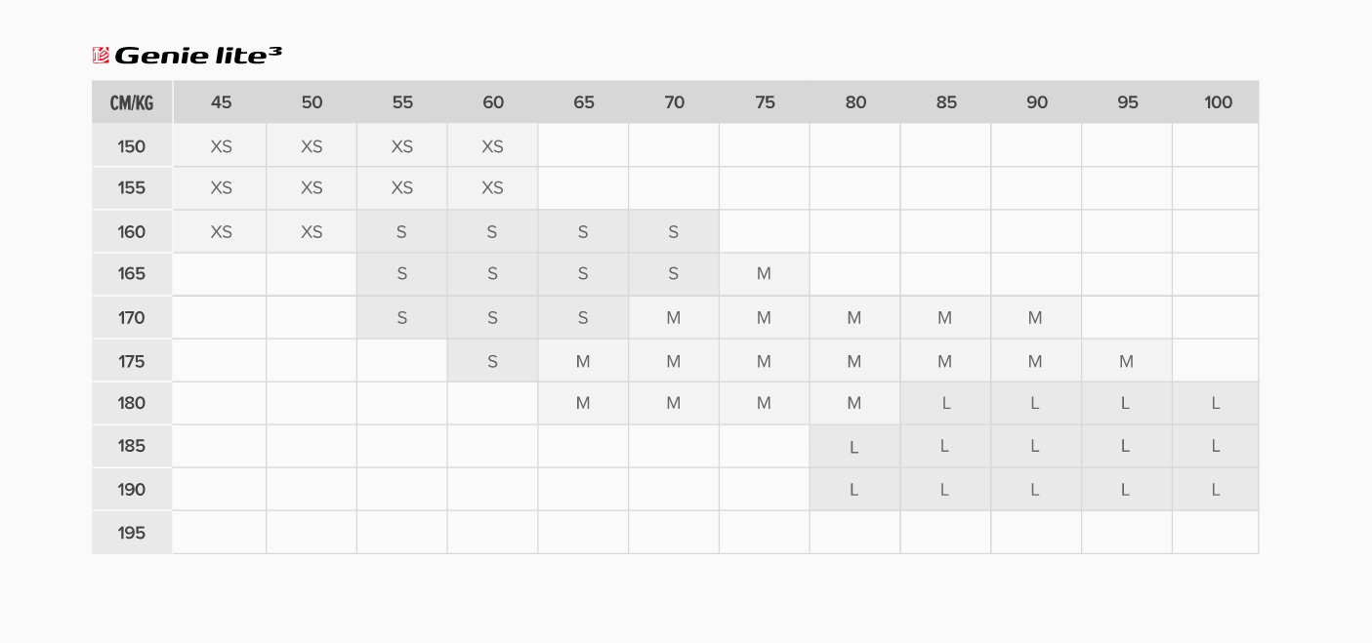Click L cell at 190 cm, 90 kg
The height and width of the screenshot is (643, 1372).
click(x=1036, y=490)
